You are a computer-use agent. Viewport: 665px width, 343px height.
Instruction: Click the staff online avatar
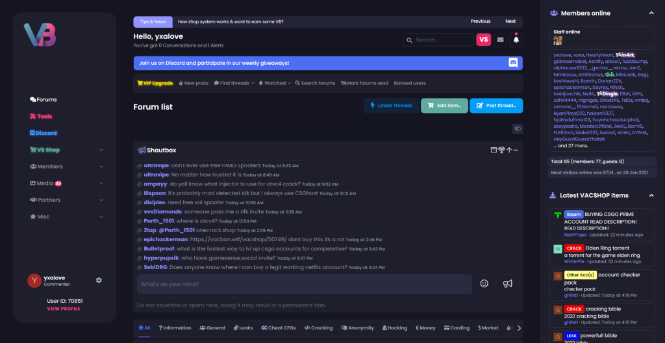[x=558, y=41]
